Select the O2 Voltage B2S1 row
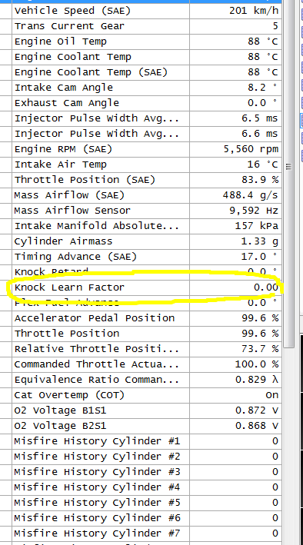Image resolution: width=303 pixels, height=545 pixels. pyautogui.click(x=147, y=426)
